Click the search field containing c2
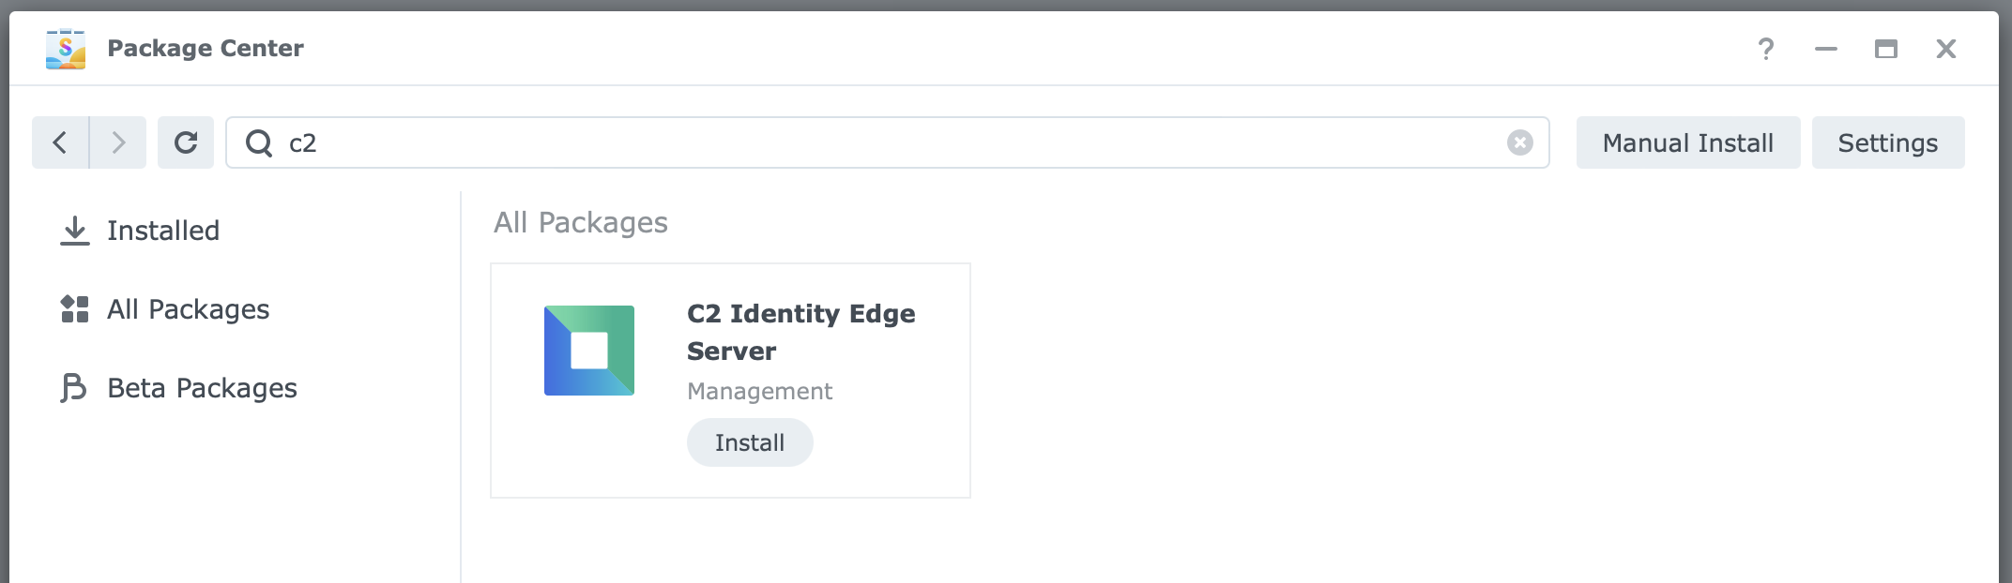The height and width of the screenshot is (583, 2012). (887, 142)
